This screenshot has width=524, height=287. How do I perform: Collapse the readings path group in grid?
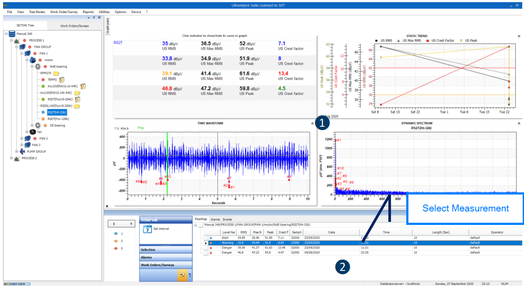pyautogui.click(x=196, y=225)
